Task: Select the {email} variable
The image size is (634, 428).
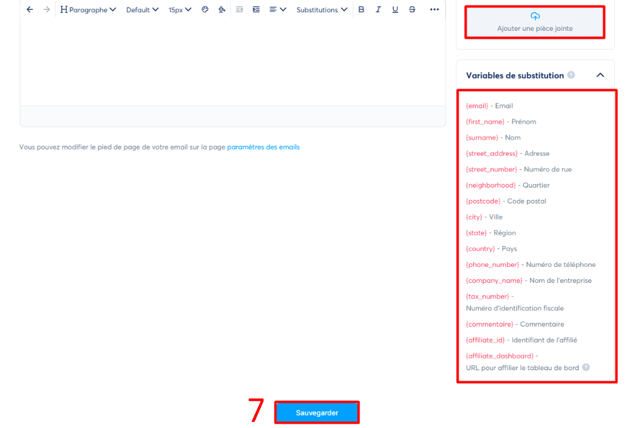Action: (x=477, y=106)
